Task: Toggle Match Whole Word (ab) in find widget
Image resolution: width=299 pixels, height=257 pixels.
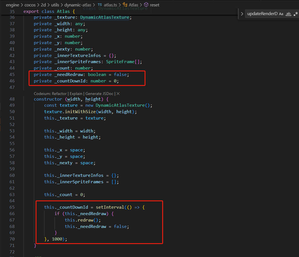Action: pyautogui.click(x=288, y=14)
